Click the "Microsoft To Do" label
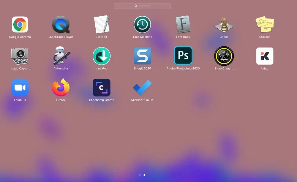The image size is (297, 182). (142, 100)
